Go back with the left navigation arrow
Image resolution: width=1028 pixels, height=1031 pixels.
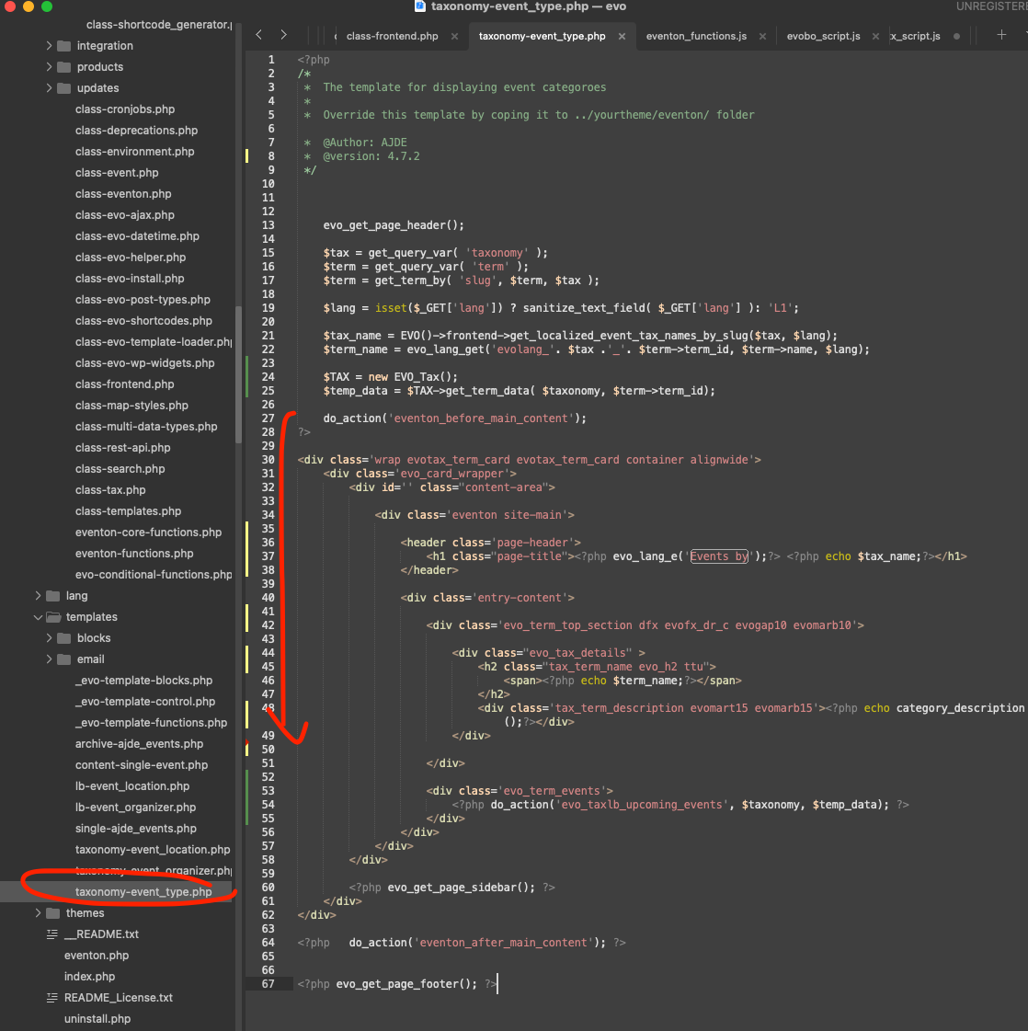pos(259,35)
